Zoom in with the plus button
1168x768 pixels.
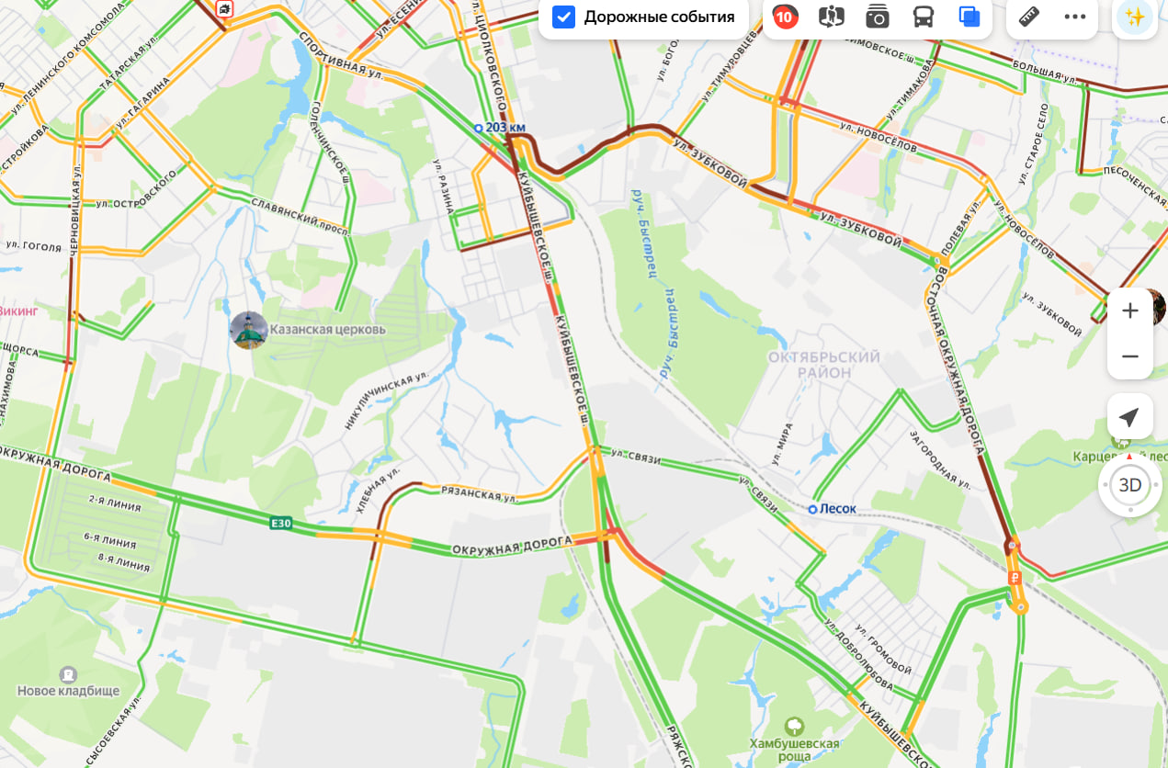tap(1130, 311)
